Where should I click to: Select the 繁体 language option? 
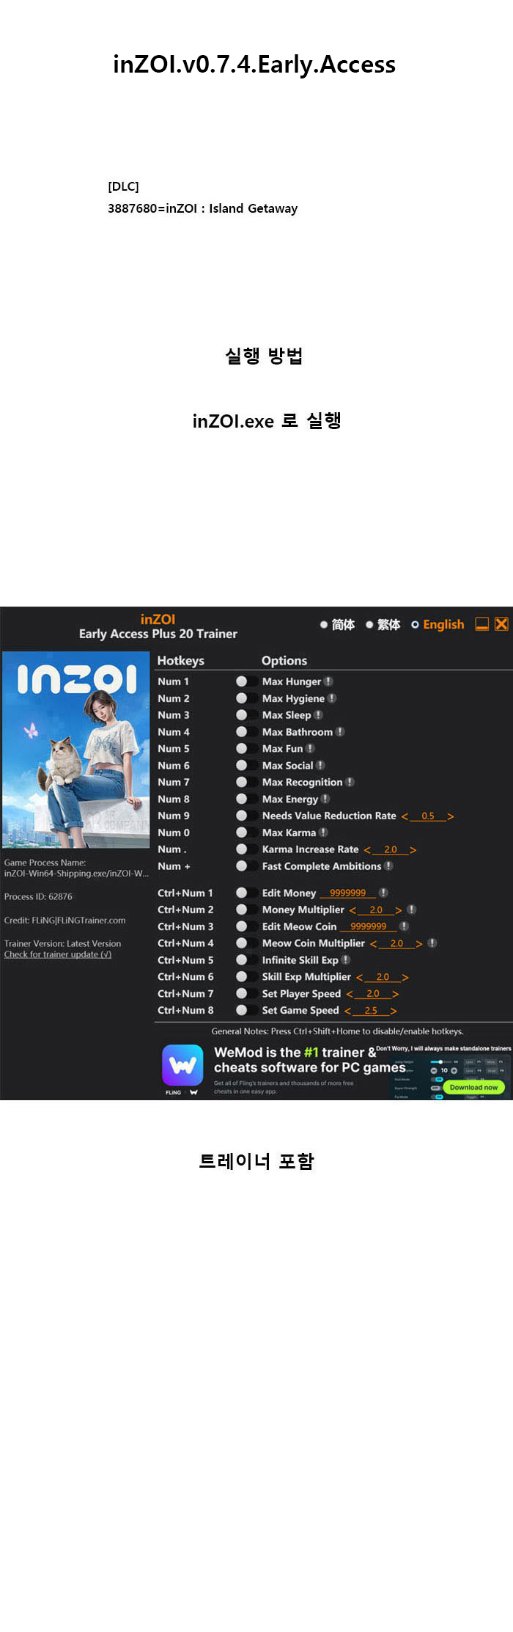[383, 625]
